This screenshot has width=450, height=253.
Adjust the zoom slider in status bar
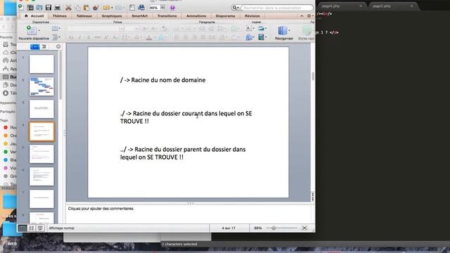[x=274, y=228]
